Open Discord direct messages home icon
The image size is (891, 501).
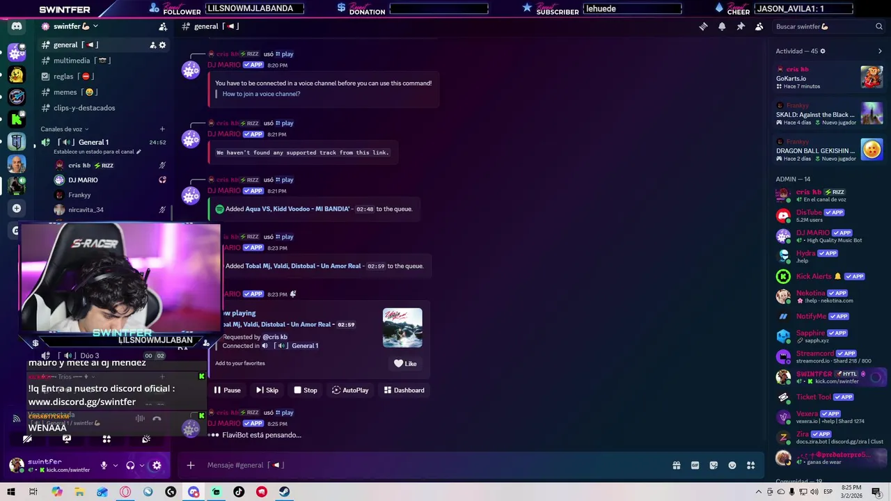17,26
